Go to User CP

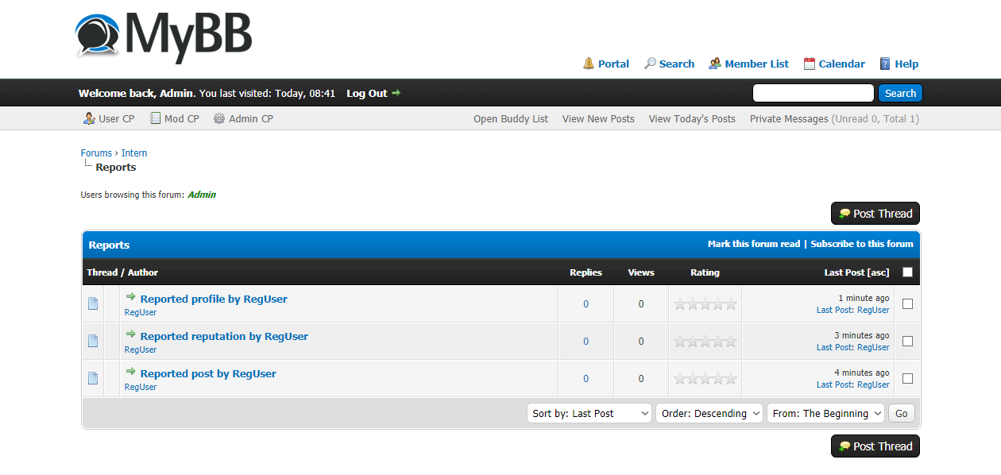(x=117, y=118)
